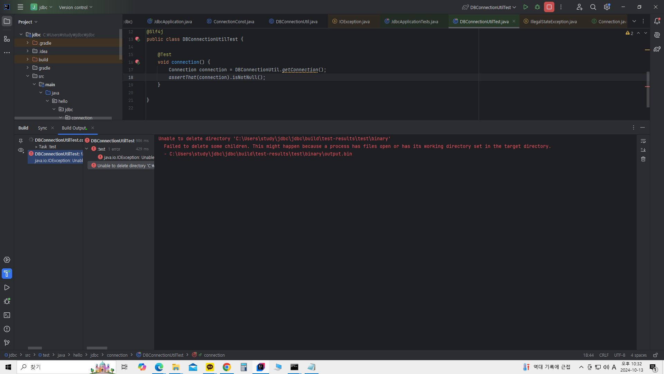Expand the .gradle folder
The image size is (664, 374).
pos(28,43)
